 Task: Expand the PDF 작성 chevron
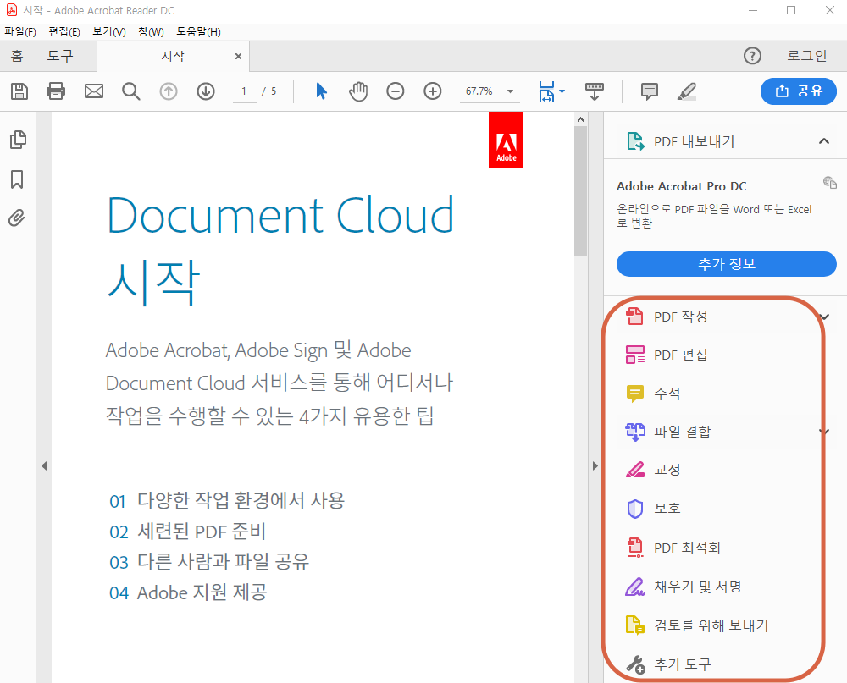[825, 317]
